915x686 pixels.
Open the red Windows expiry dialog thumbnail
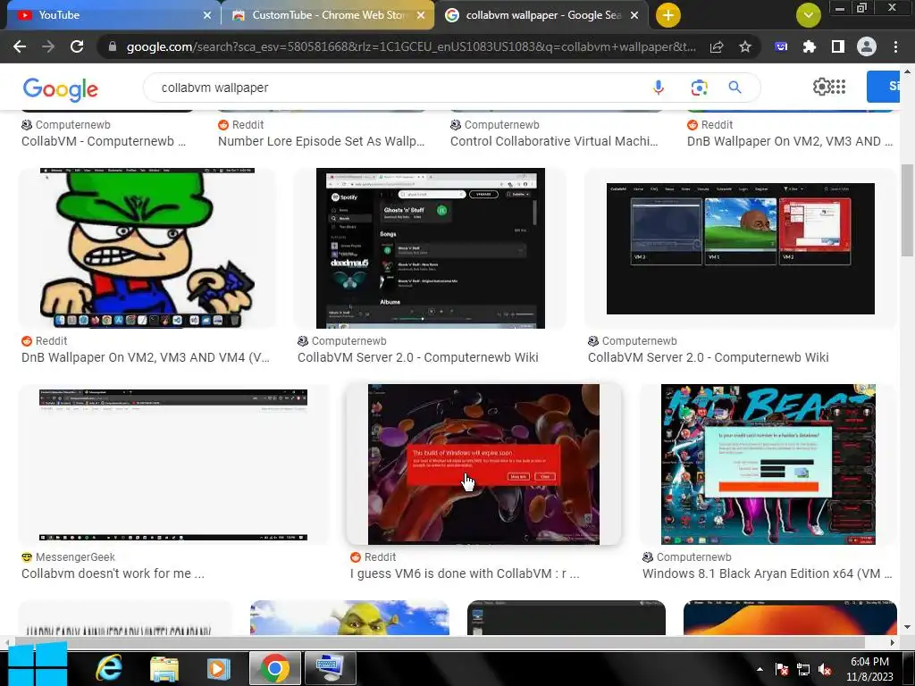coord(483,464)
